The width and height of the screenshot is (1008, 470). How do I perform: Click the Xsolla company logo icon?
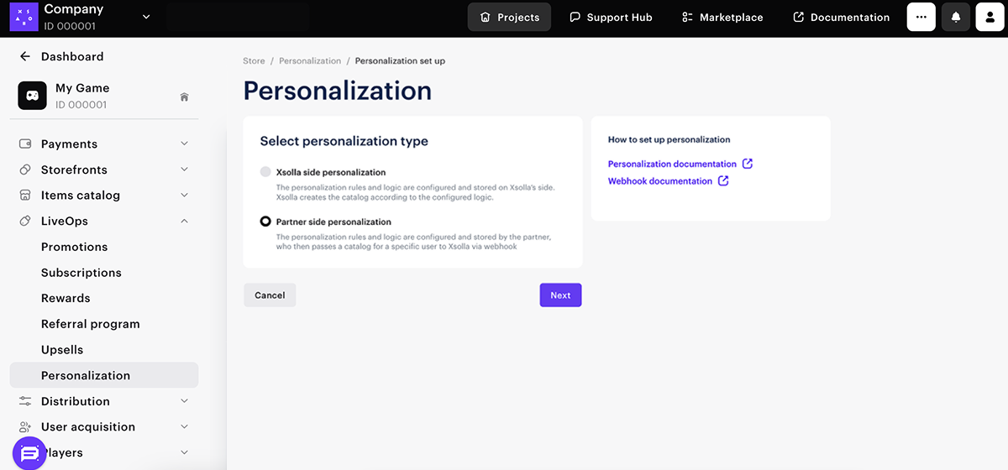[24, 16]
